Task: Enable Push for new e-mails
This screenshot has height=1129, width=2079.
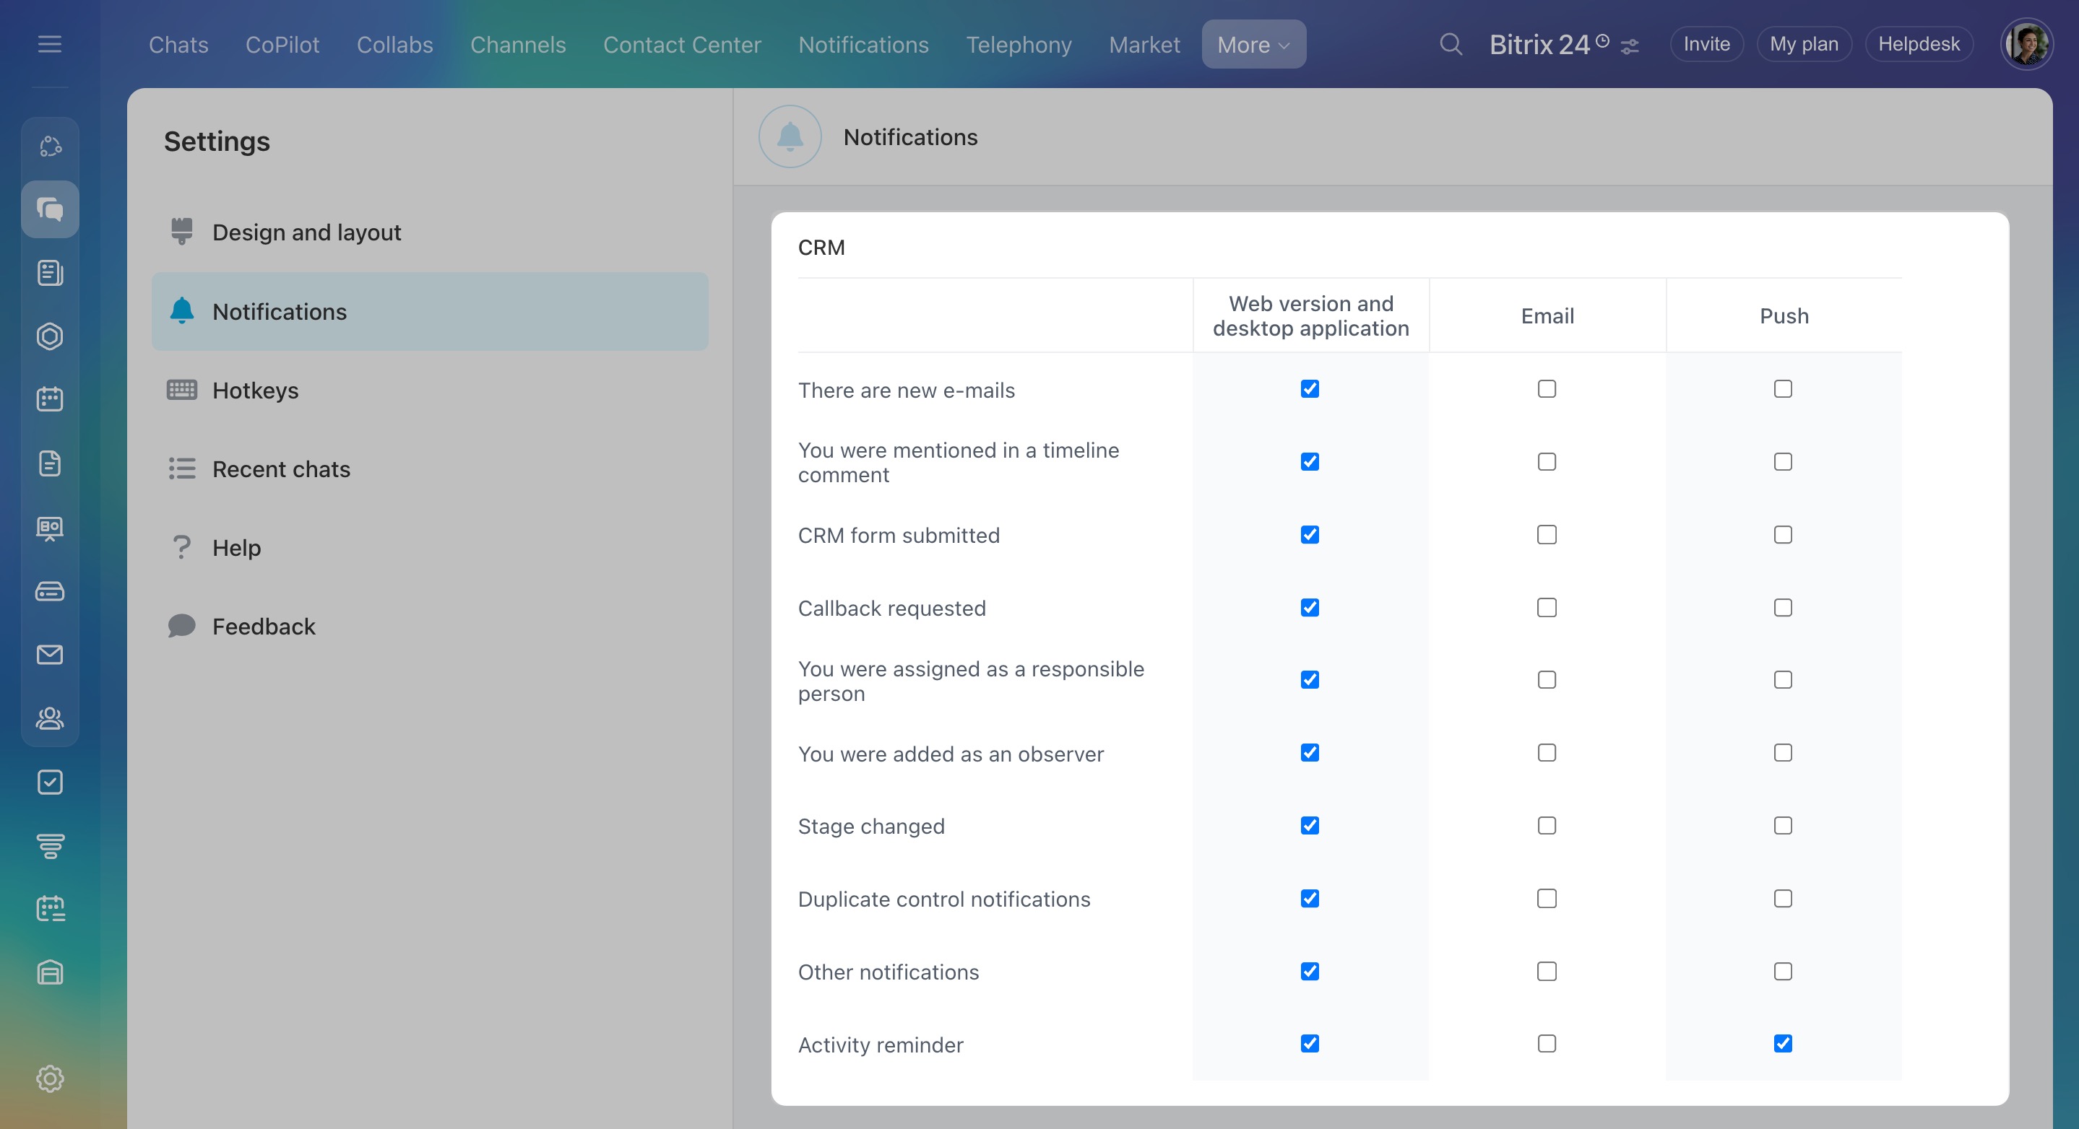Action: pyautogui.click(x=1783, y=390)
